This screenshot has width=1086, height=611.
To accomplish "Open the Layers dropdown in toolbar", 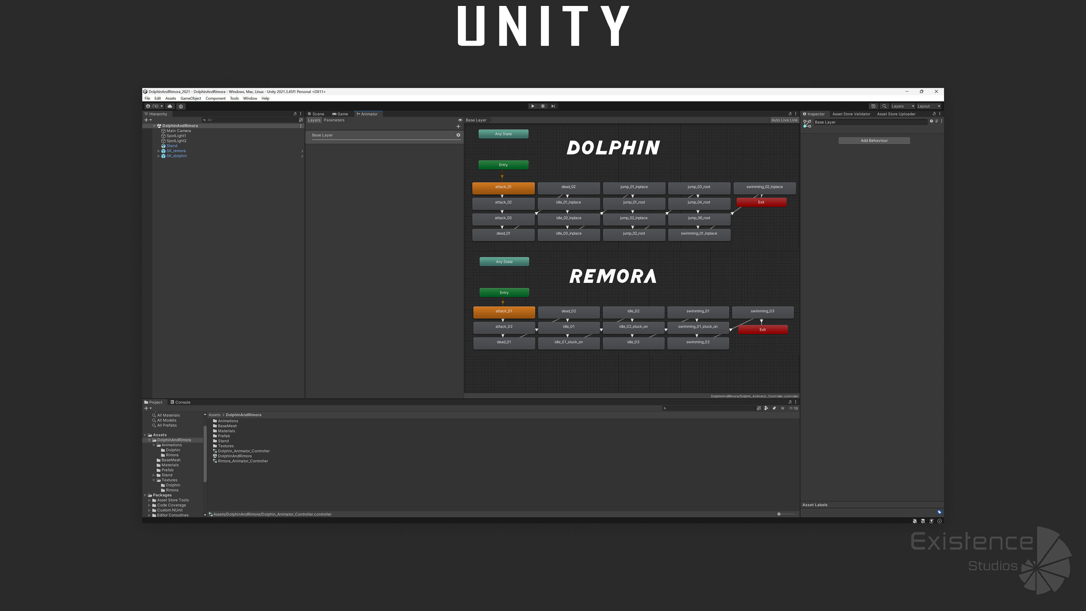I will (x=903, y=106).
